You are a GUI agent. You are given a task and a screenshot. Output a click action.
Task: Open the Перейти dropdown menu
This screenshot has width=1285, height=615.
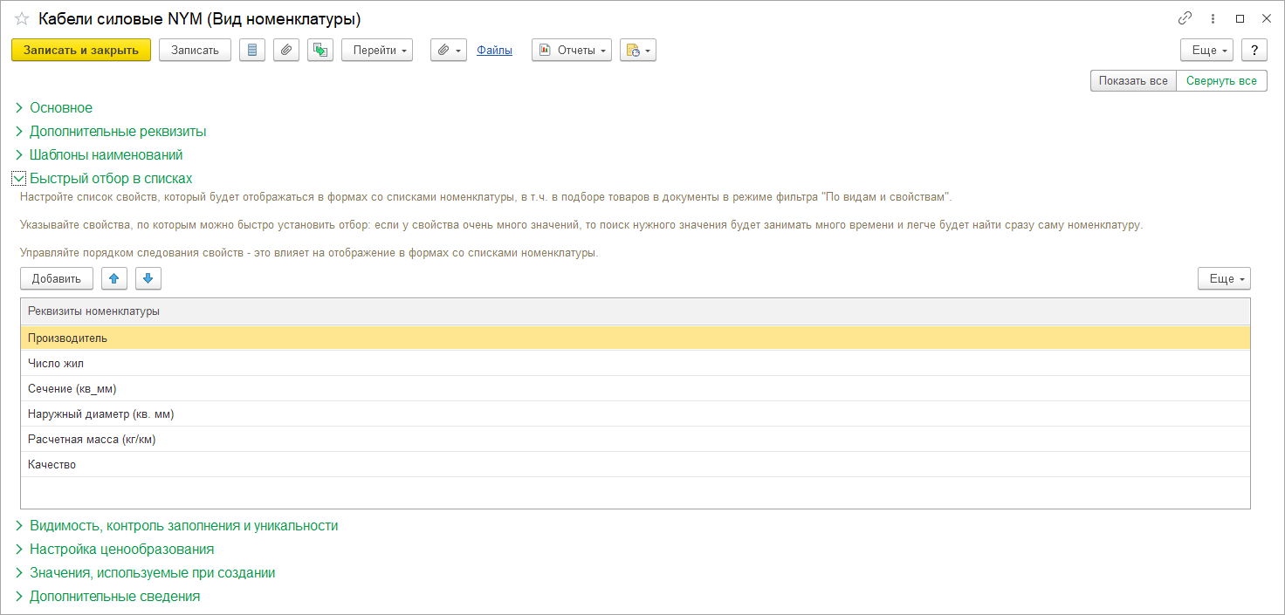376,51
